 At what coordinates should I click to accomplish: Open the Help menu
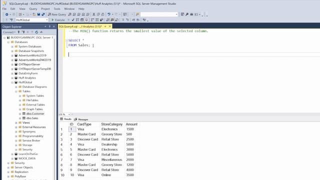pos(81,9)
